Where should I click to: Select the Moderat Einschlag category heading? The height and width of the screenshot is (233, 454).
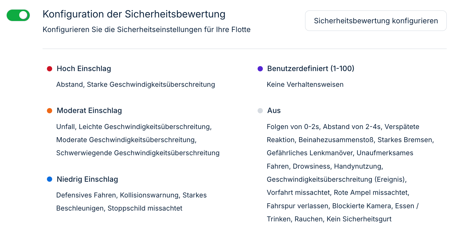click(x=89, y=110)
